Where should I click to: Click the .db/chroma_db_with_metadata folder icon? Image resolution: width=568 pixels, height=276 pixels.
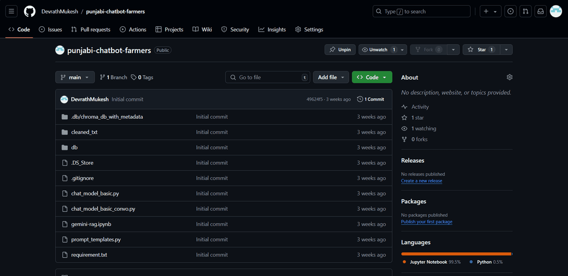coord(65,117)
